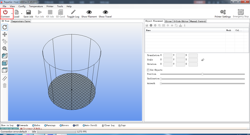Viewport: 250px width, 135px height.
Task: Click the Rotation Z input field
Action: (193, 65)
